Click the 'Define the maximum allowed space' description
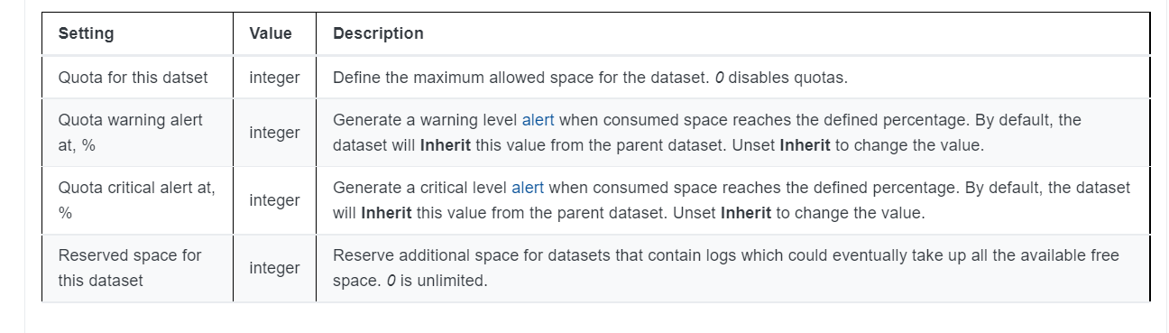Screen dimensions: 1169x333 590,78
